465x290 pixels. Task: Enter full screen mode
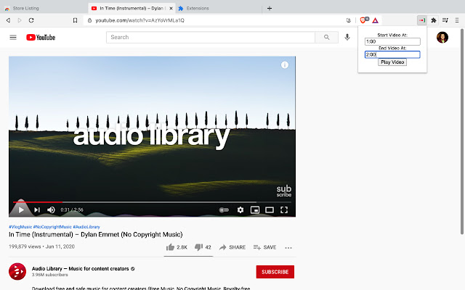click(284, 210)
